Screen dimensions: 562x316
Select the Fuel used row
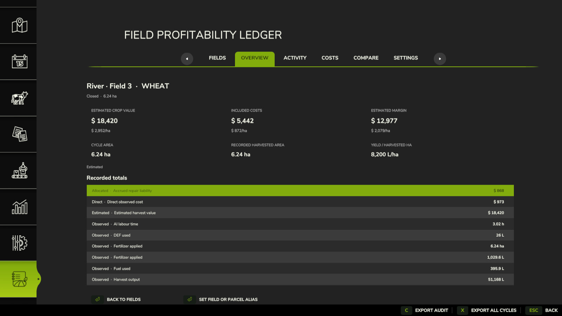(300, 269)
